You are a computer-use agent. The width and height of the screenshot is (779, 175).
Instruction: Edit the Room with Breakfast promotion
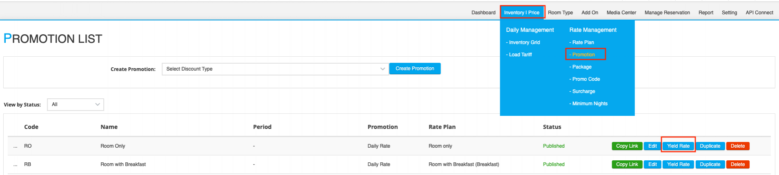(x=652, y=164)
